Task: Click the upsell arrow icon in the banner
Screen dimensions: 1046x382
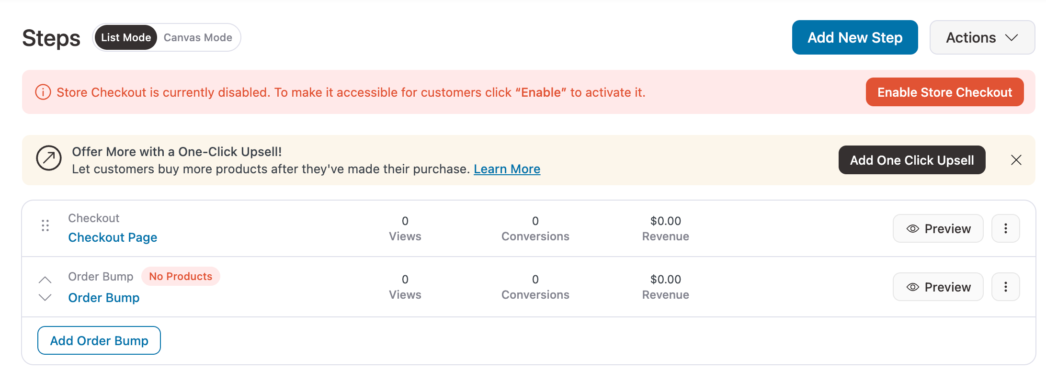Action: click(x=48, y=157)
